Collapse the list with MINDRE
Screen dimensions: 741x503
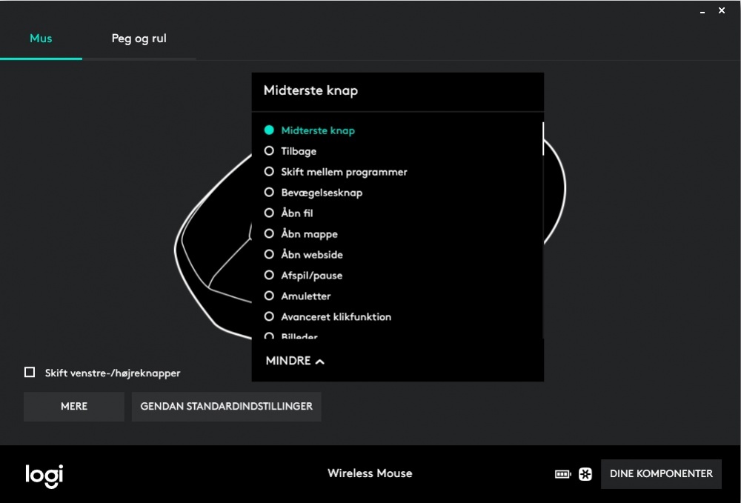295,361
